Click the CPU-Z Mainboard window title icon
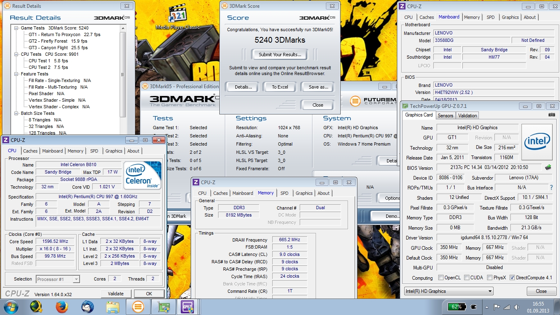Image resolution: width=560 pixels, height=315 pixels. click(403, 6)
